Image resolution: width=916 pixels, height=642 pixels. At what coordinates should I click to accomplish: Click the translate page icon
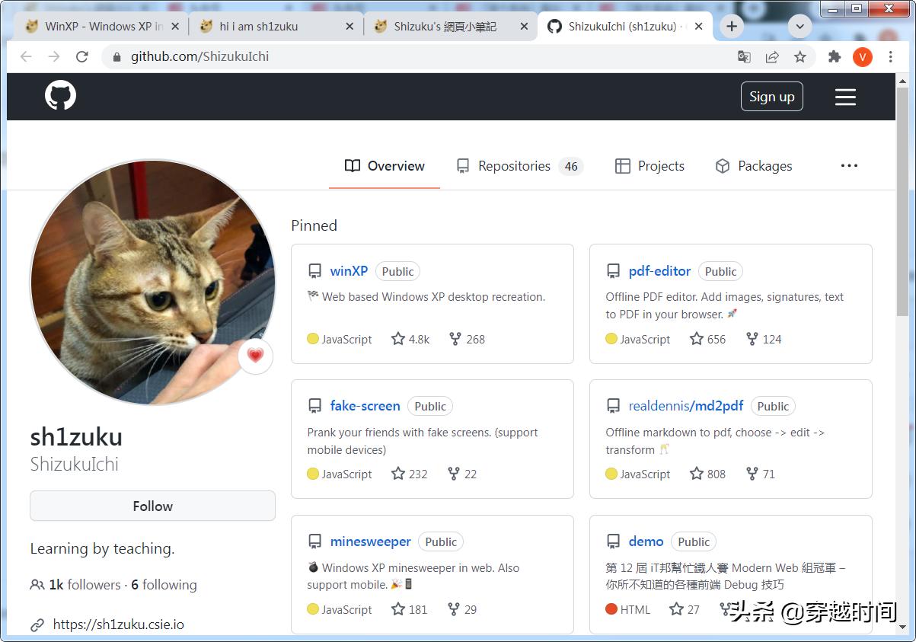coord(744,57)
